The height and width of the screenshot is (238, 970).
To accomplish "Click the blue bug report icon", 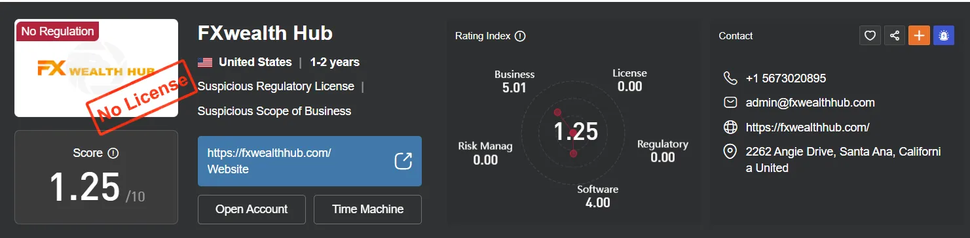I will [943, 36].
